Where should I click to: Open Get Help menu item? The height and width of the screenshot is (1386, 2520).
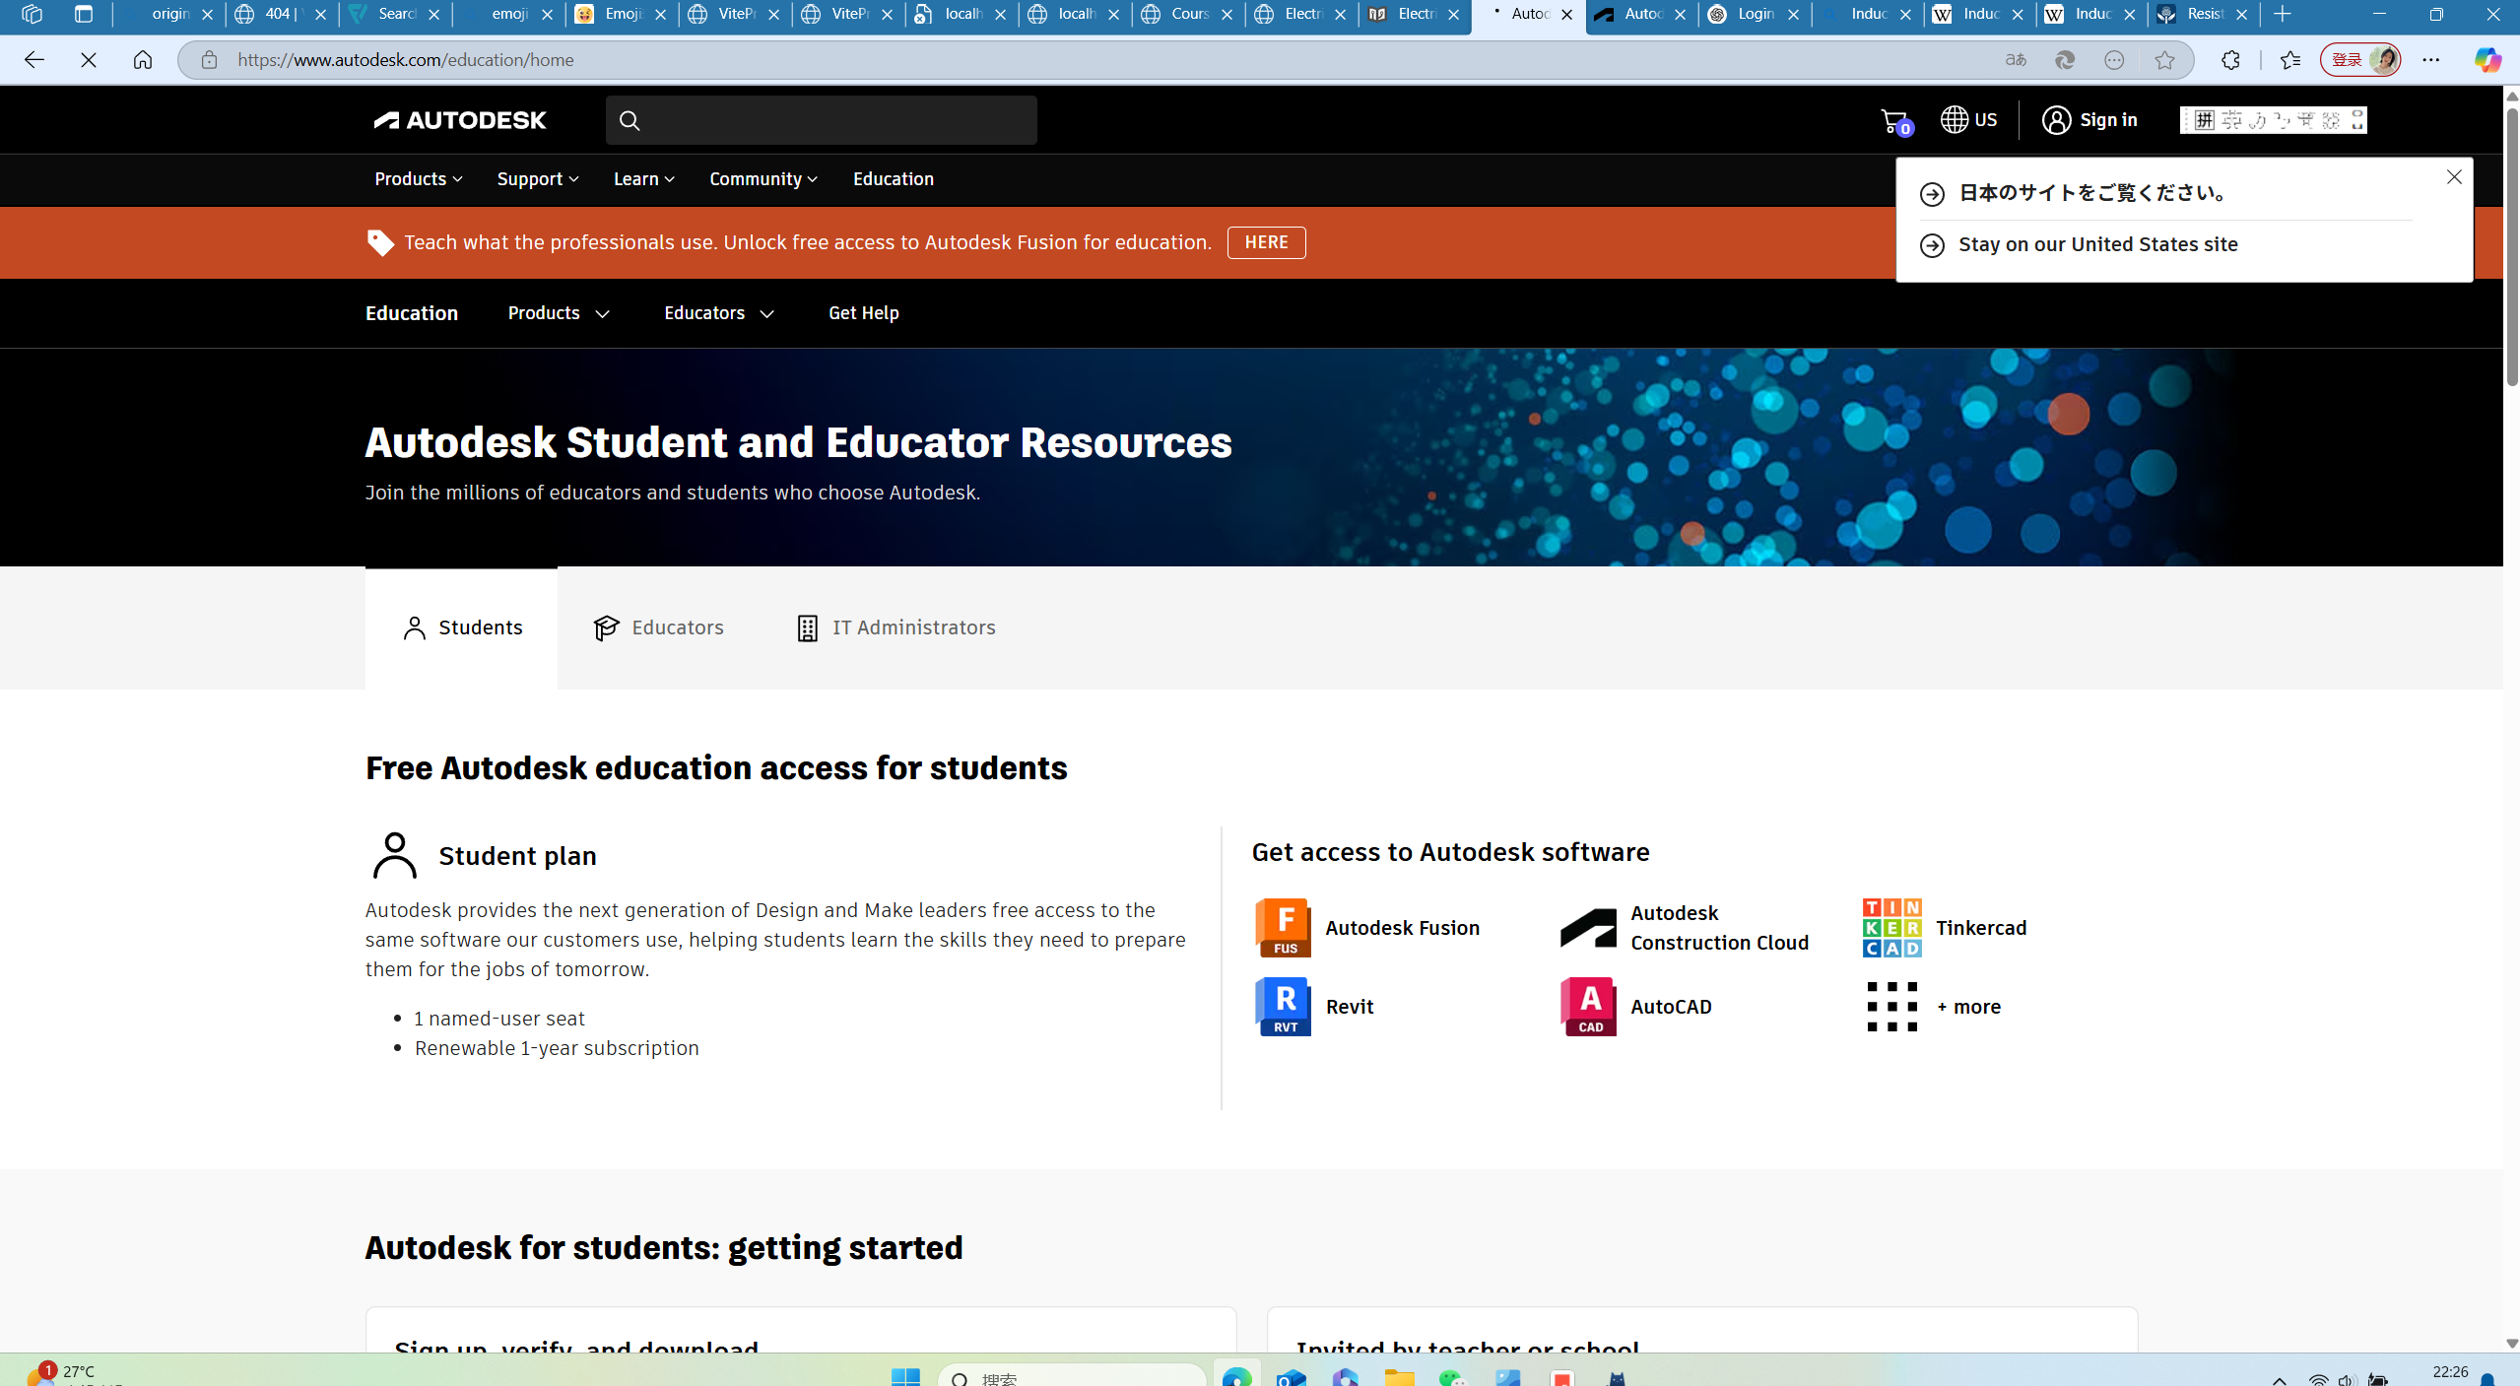pyautogui.click(x=863, y=313)
